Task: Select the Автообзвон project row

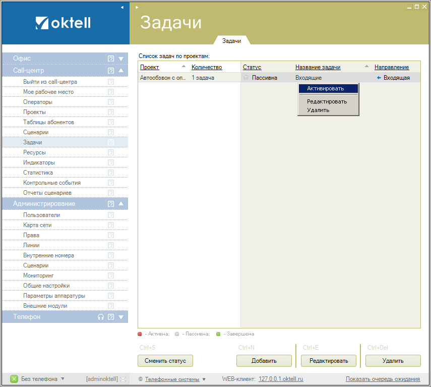Action: pos(163,78)
